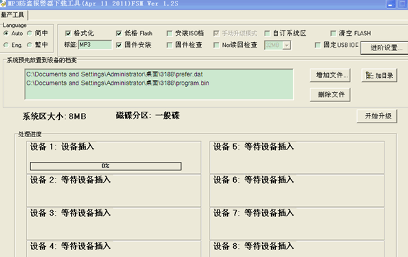
Task: Minimize the window from title bar
Action: 391,4
